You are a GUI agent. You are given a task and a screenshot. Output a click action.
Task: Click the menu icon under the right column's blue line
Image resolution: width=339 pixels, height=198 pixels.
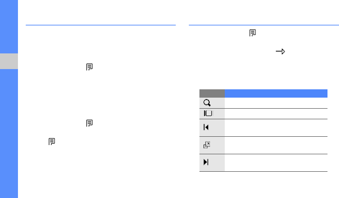click(252, 33)
